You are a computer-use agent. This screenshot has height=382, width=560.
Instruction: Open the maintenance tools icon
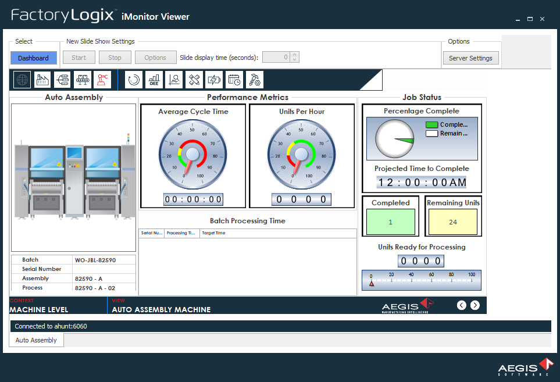[193, 80]
